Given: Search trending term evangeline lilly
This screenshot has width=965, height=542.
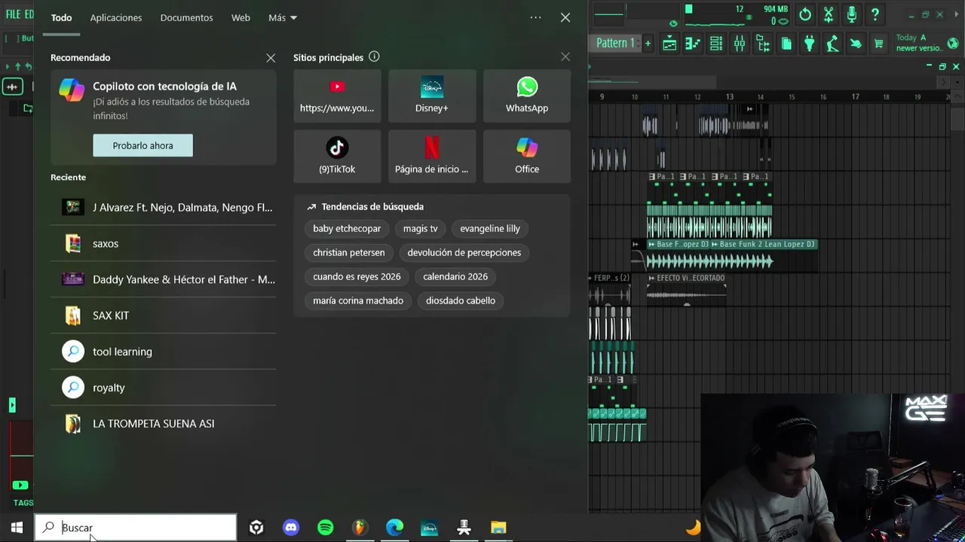Looking at the screenshot, I should point(490,228).
